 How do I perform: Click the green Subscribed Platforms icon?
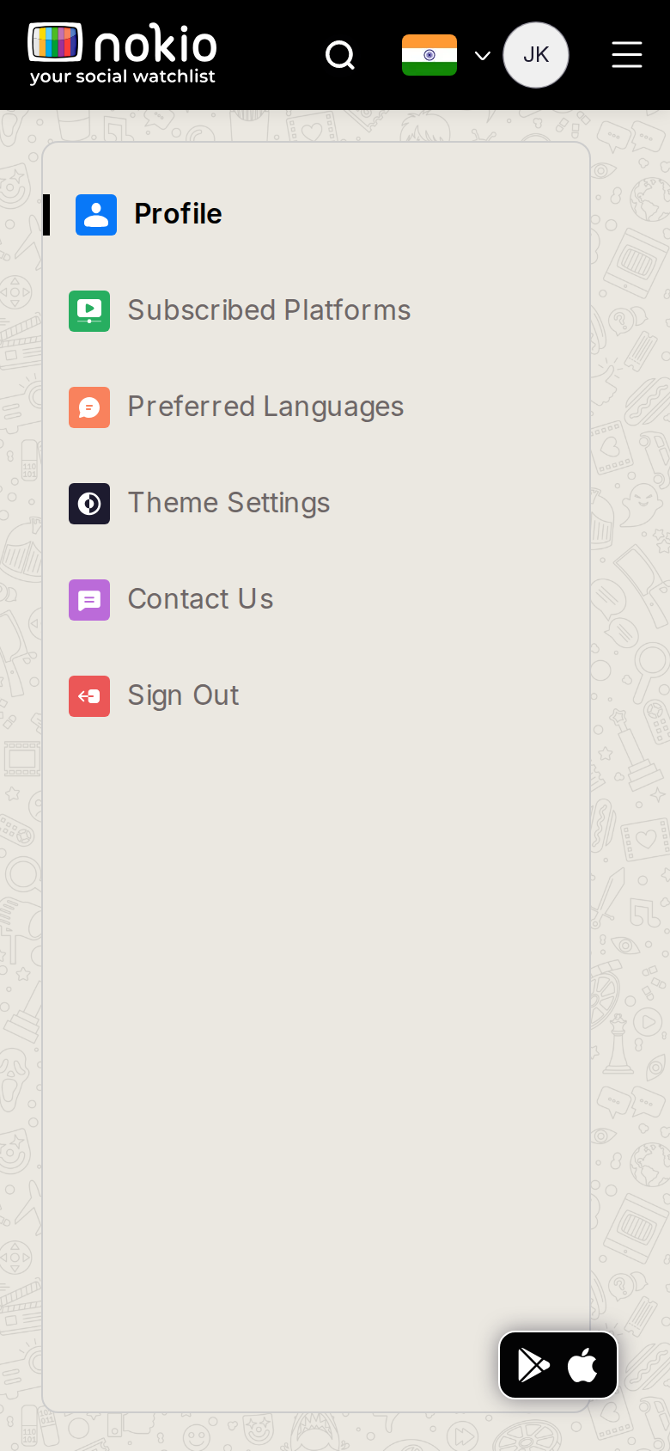tap(89, 311)
